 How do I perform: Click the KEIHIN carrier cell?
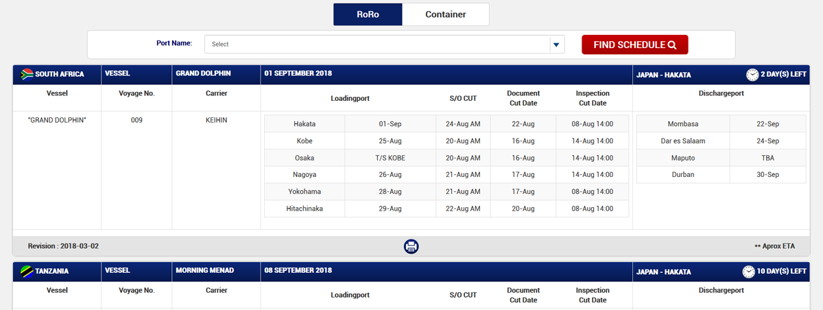point(216,120)
